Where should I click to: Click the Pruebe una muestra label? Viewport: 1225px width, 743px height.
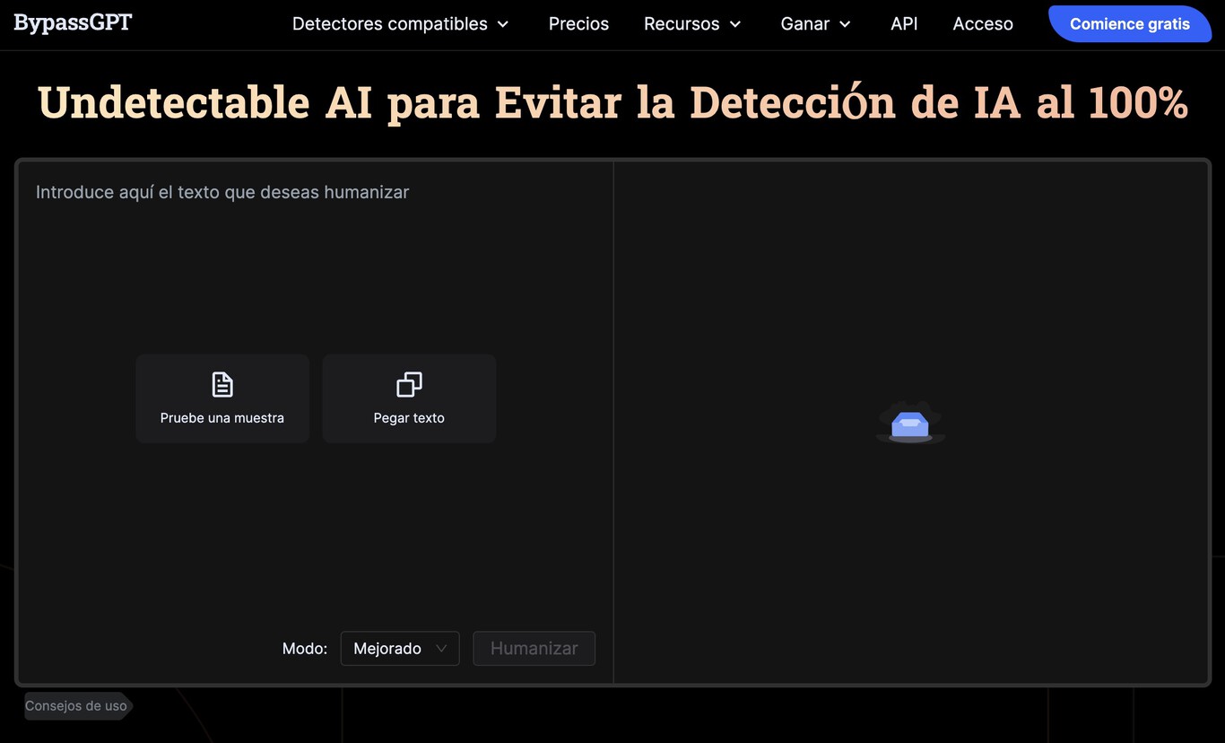click(222, 418)
